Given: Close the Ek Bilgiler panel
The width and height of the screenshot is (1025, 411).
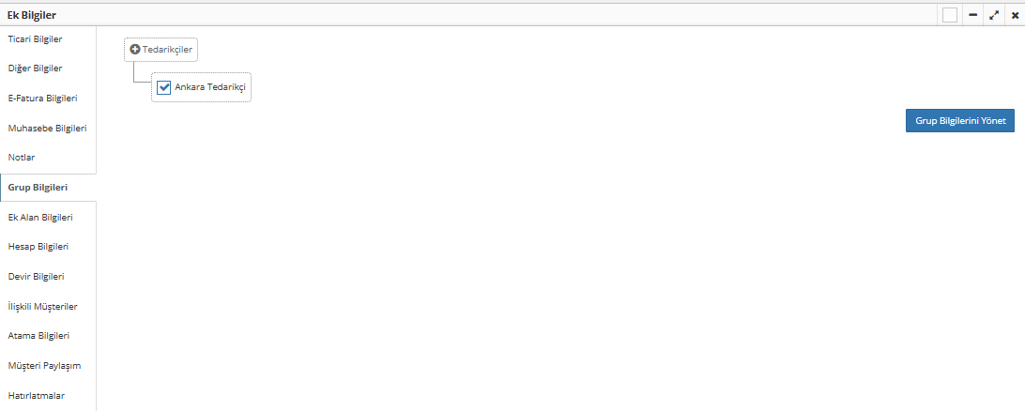Looking at the screenshot, I should coord(1016,15).
